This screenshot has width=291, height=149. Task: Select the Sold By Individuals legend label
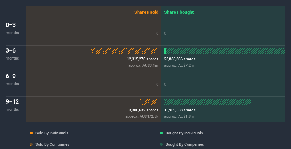coord(52,133)
